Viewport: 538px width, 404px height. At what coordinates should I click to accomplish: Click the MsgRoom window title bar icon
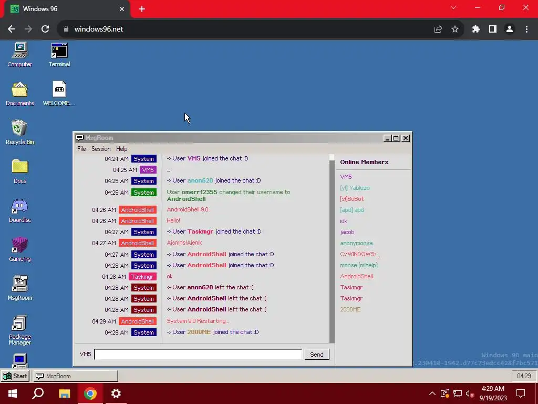pos(80,138)
